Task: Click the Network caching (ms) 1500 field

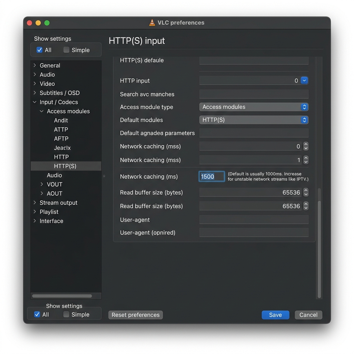Action: (x=212, y=177)
